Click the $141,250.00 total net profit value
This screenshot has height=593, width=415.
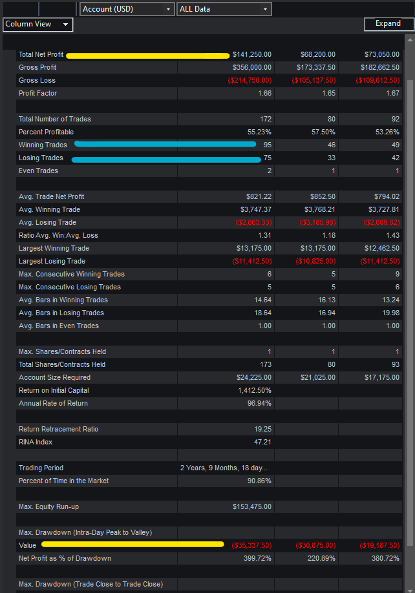251,55
